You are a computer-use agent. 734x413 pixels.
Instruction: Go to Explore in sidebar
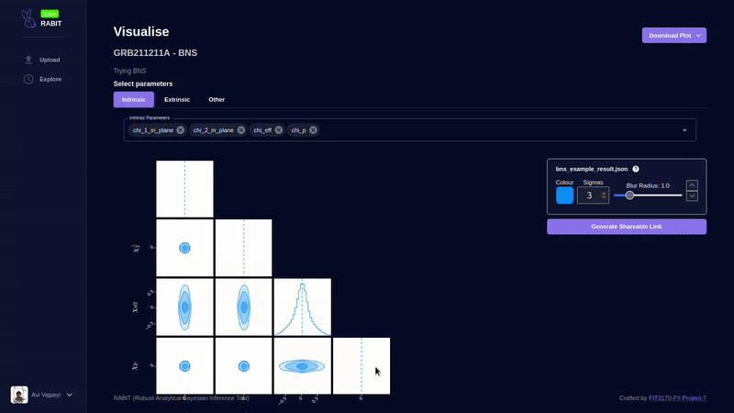click(50, 79)
